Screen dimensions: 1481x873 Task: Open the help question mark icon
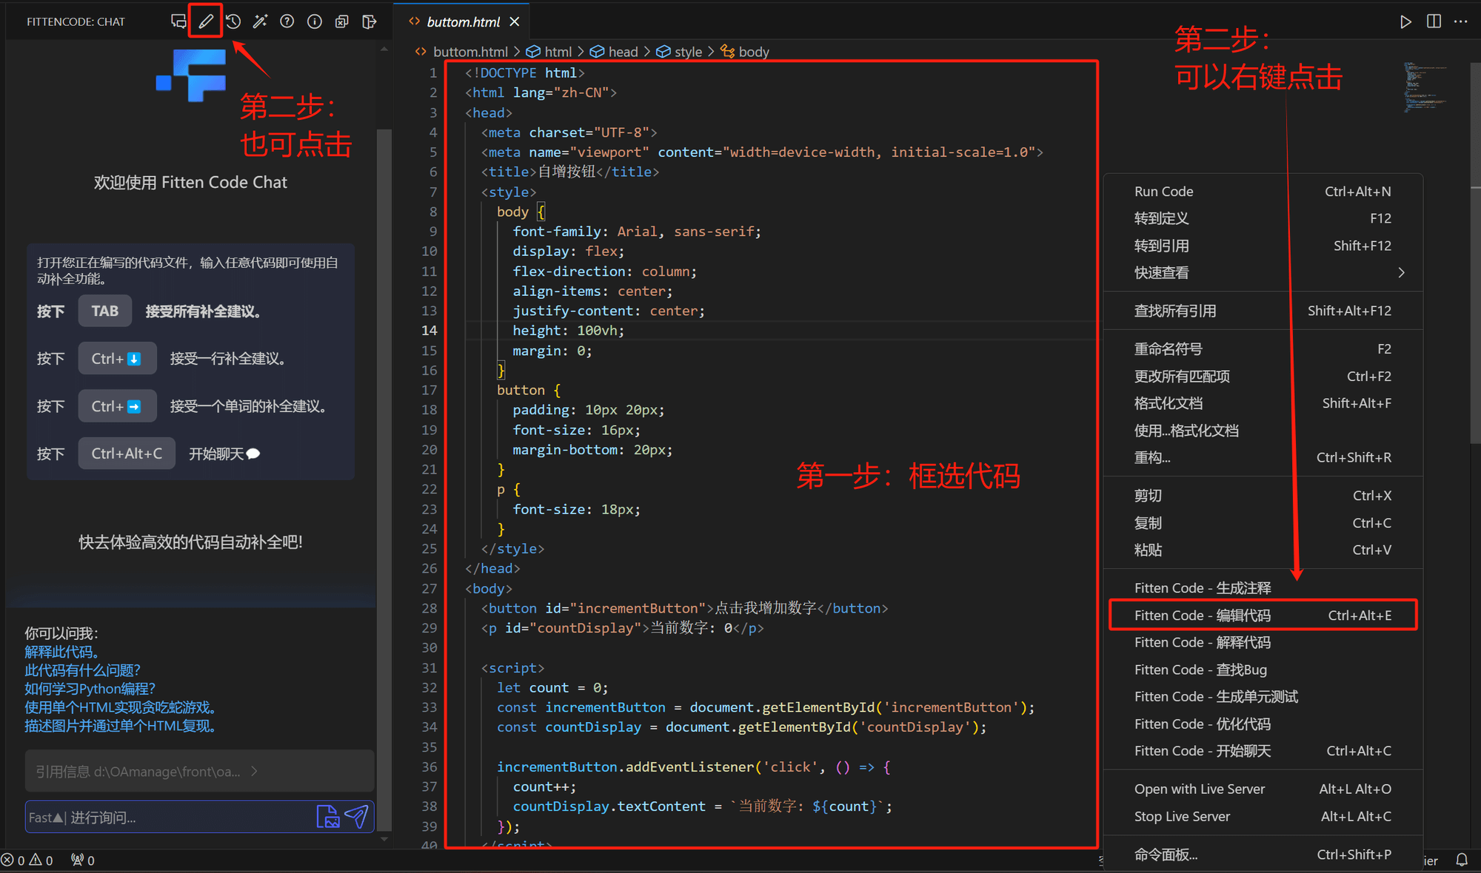287,21
